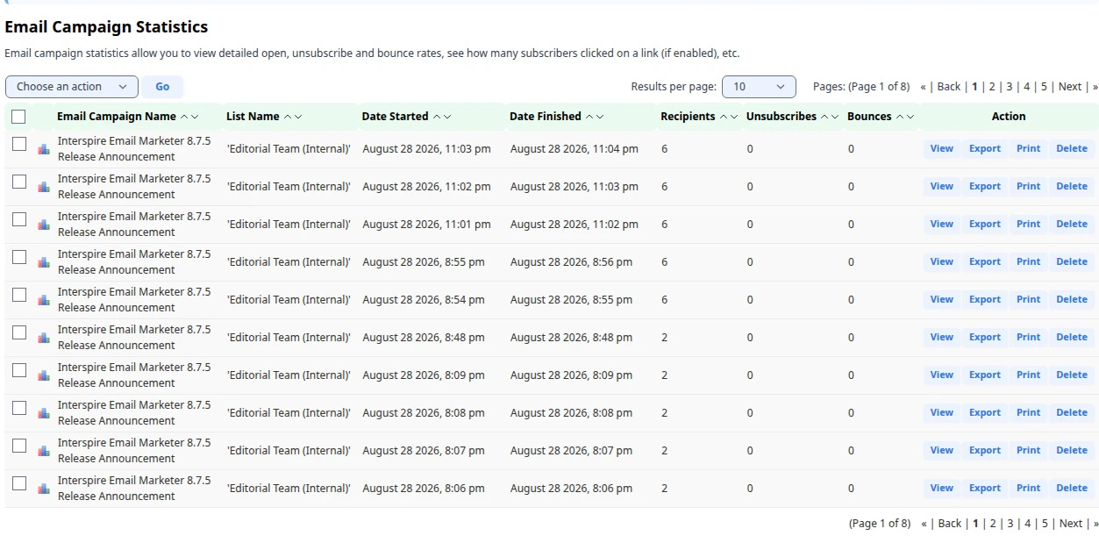
Task: Click statistics chart icon for 8:07 pm started campaign
Action: pos(44,451)
